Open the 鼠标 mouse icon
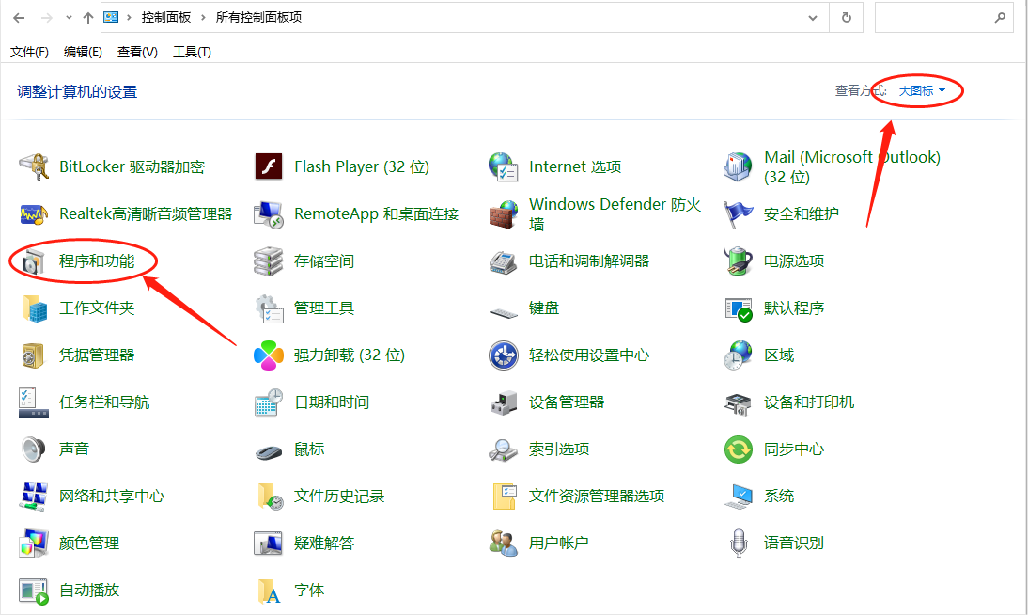 tap(268, 451)
